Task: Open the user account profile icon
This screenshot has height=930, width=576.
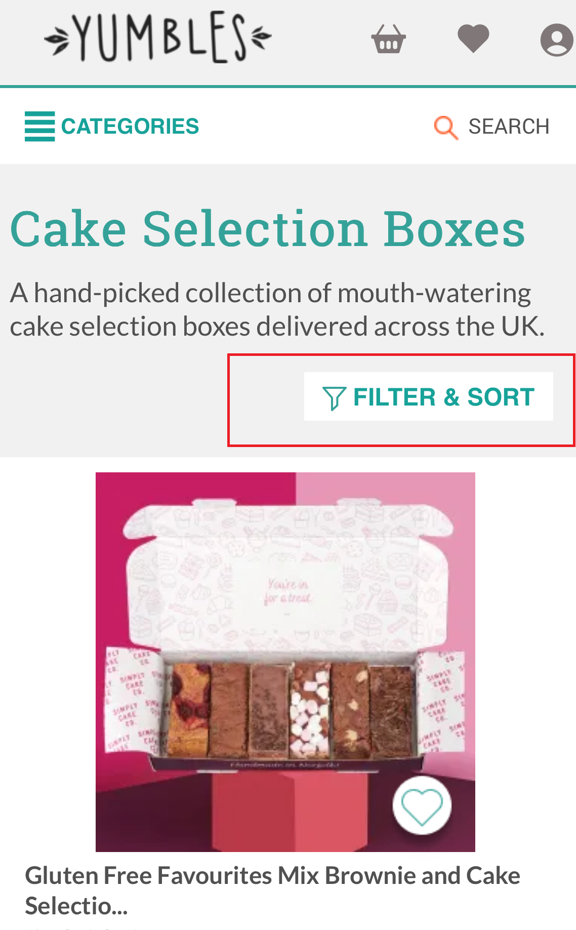Action: tap(557, 39)
